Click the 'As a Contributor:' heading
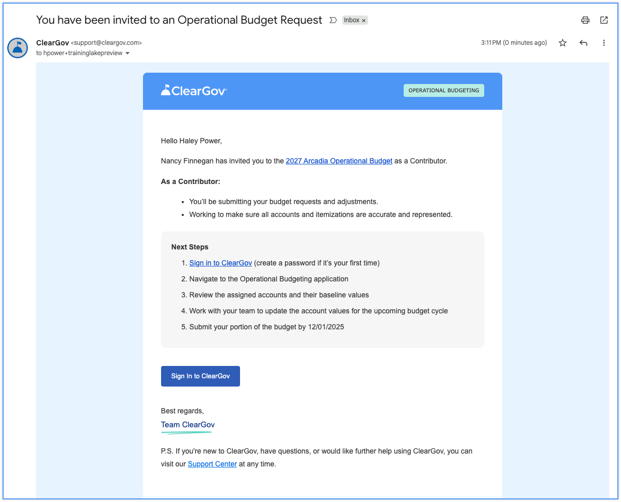Image resolution: width=621 pixels, height=502 pixels. pos(190,181)
